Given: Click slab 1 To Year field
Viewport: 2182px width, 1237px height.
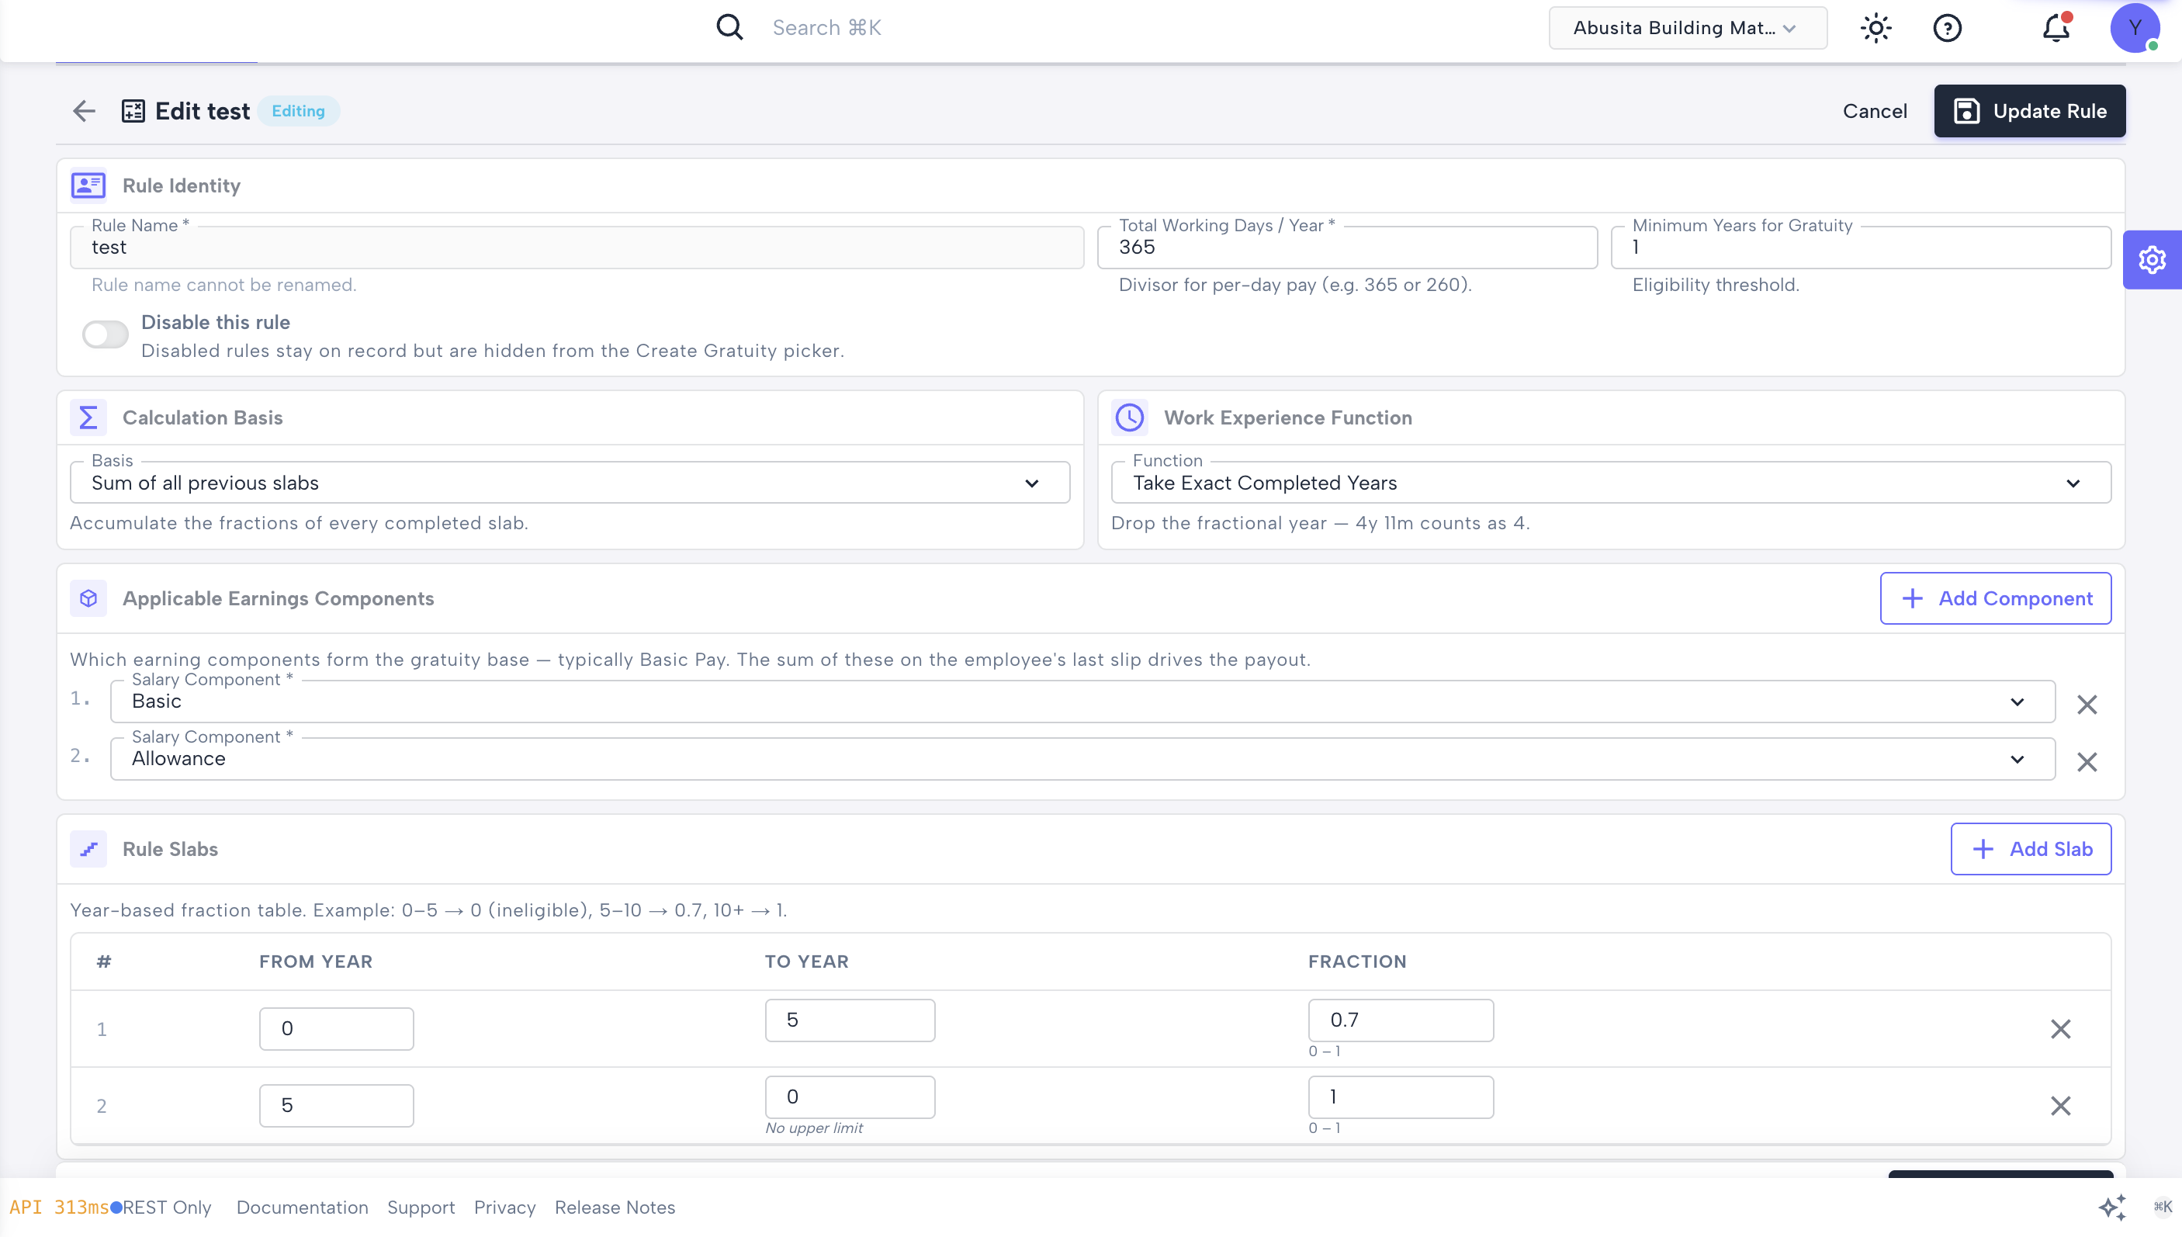Looking at the screenshot, I should click(850, 1020).
